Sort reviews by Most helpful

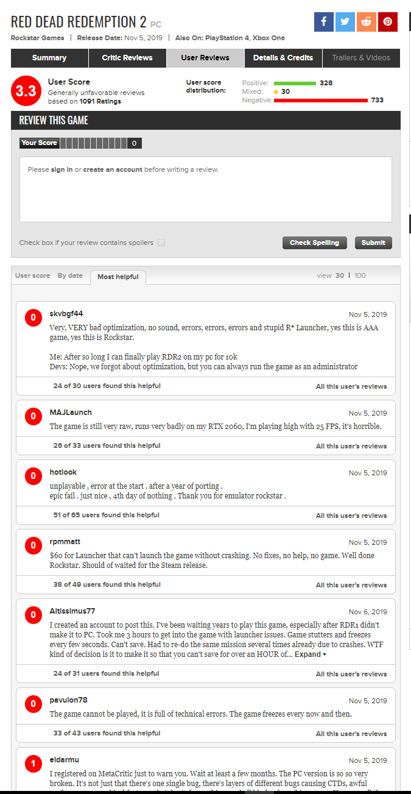click(118, 277)
